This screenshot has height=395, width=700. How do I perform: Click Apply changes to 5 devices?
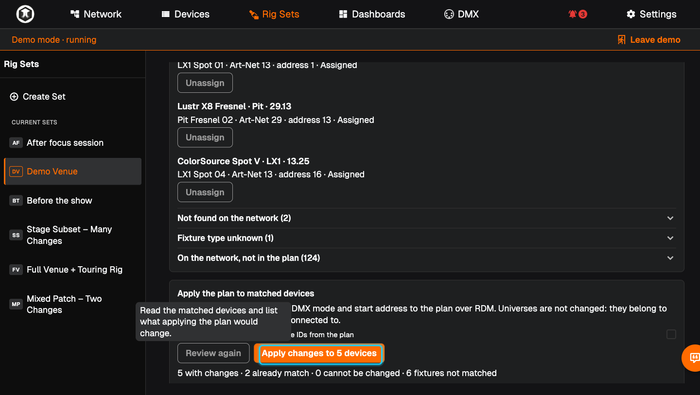point(319,353)
